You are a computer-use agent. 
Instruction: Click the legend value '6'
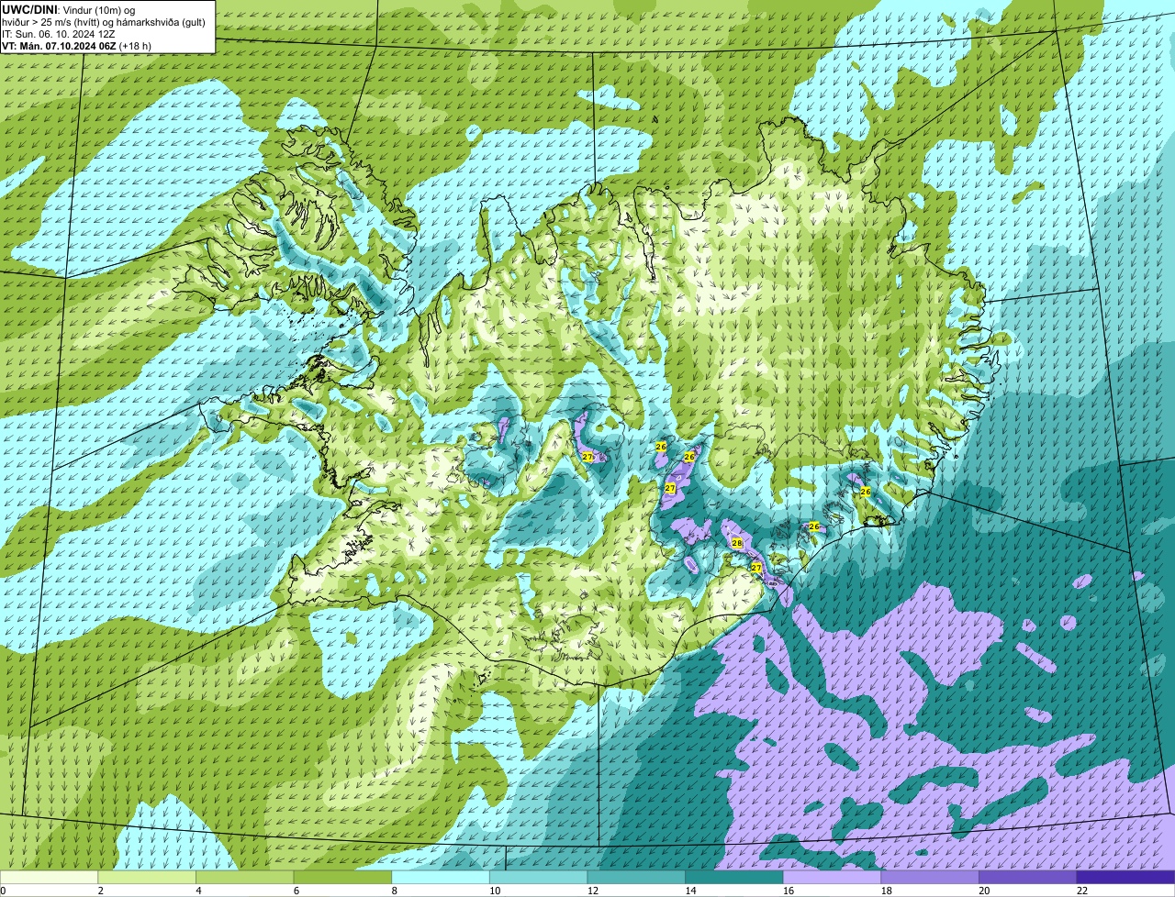point(297,891)
